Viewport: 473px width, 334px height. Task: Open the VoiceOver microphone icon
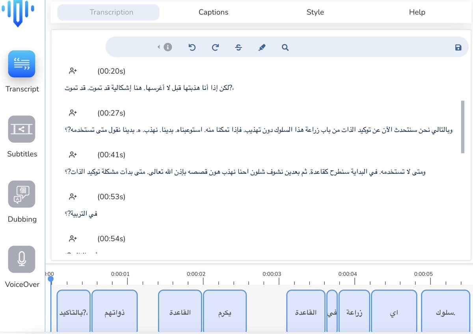(22, 259)
